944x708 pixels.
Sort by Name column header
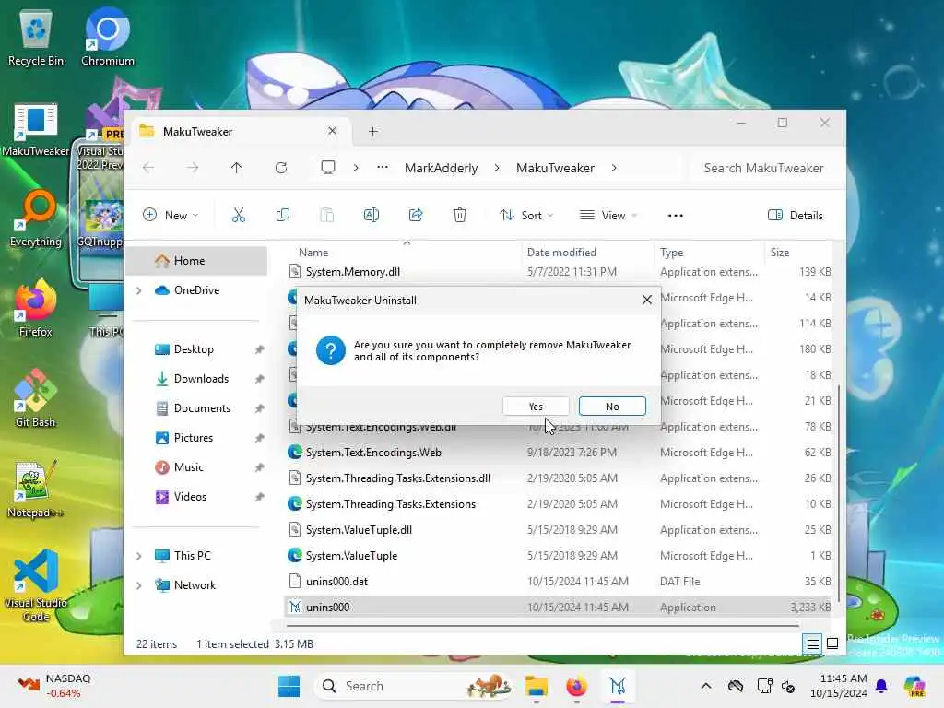tap(404, 253)
